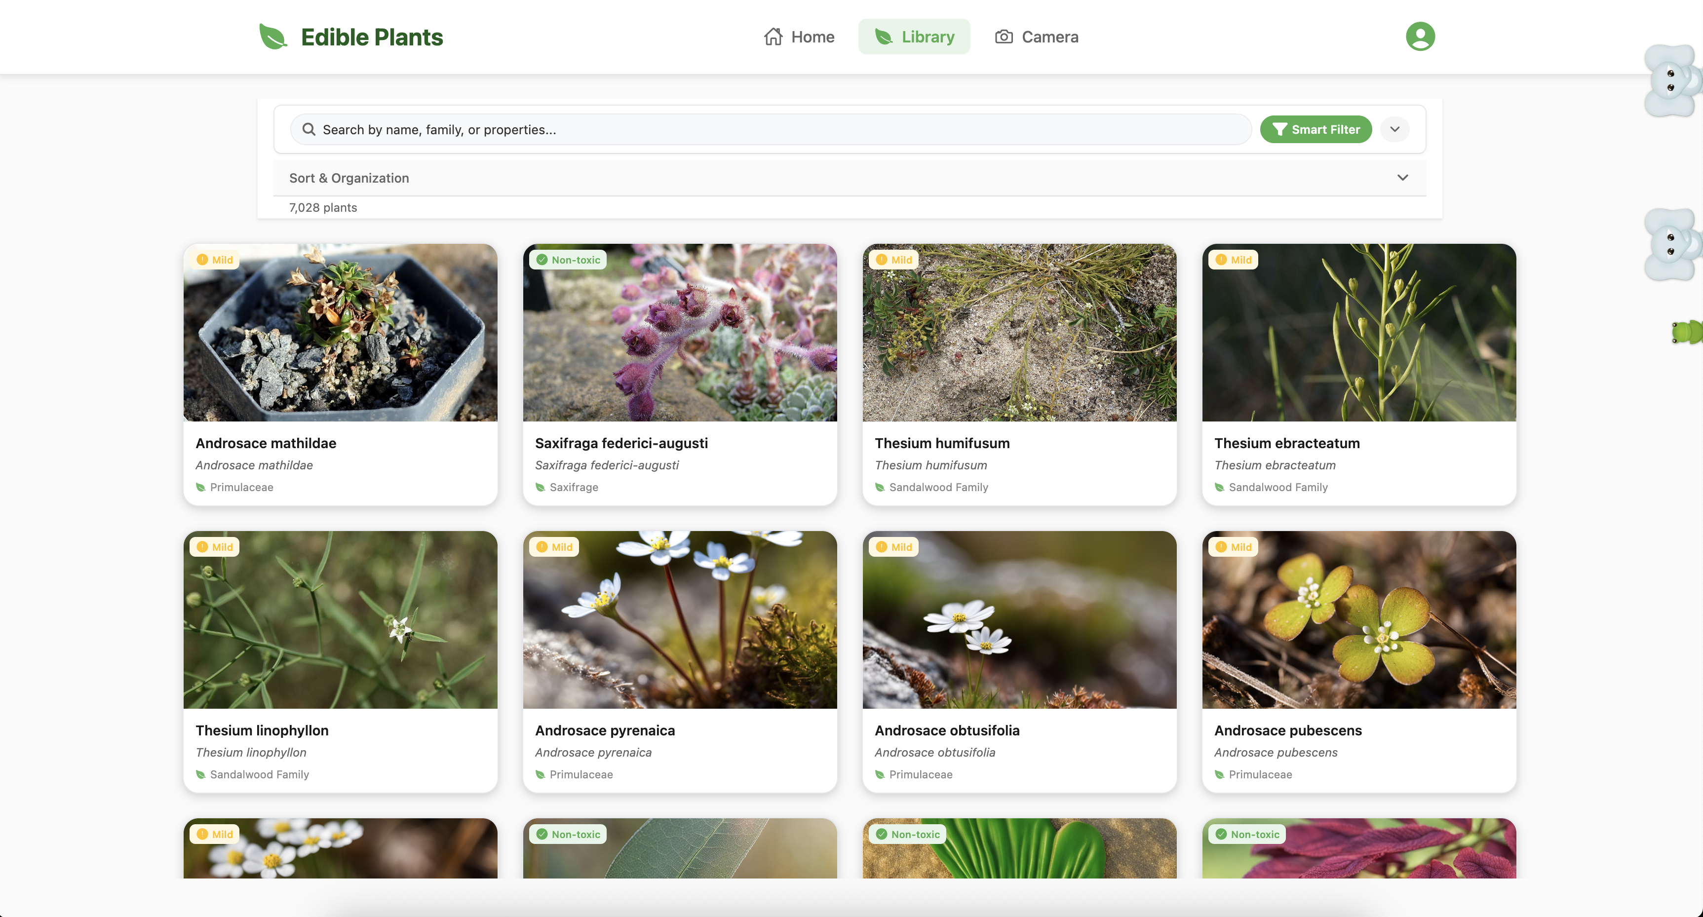This screenshot has height=917, width=1703.
Task: Click the Edible Plants leaf logo
Action: [x=272, y=37]
